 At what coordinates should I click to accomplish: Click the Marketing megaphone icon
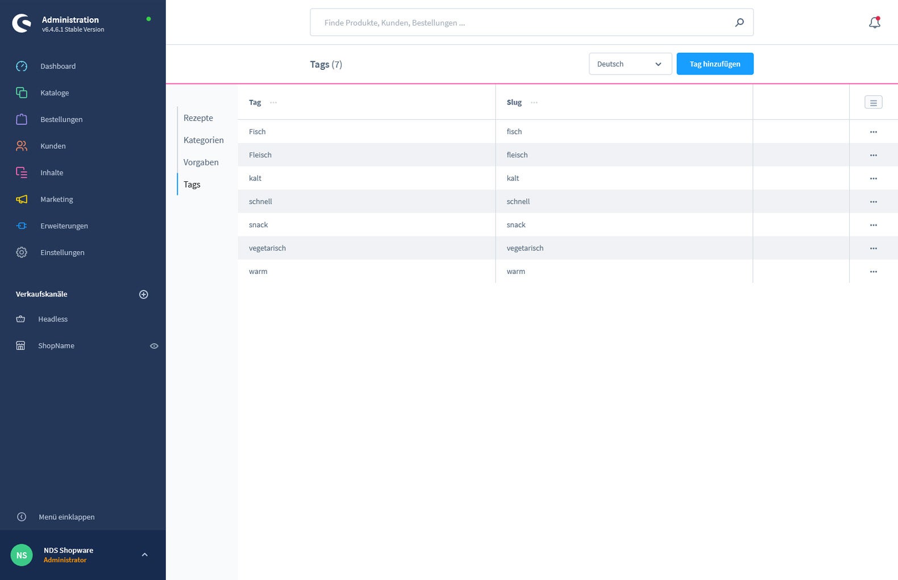pos(22,199)
